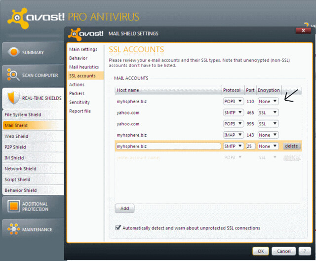The height and width of the screenshot is (261, 316).
Task: Select yahoo.com host text in SMTP row
Action: (x=128, y=113)
